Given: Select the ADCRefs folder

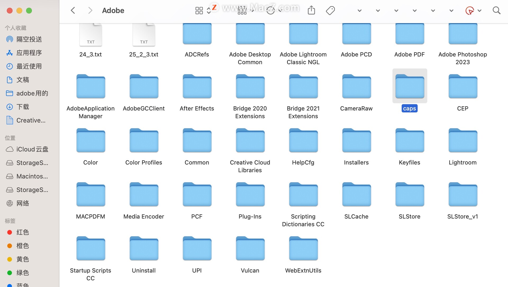Looking at the screenshot, I should (x=197, y=34).
